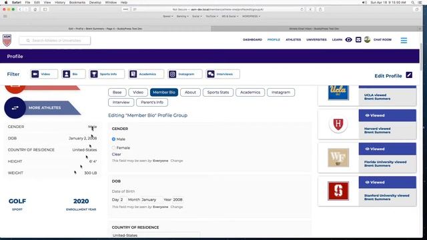Screen dimensions: 427x240
Task: Filter by Bio person icon
Action: pos(66,74)
